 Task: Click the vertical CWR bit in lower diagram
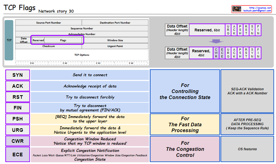pyautogui.click(x=216, y=53)
